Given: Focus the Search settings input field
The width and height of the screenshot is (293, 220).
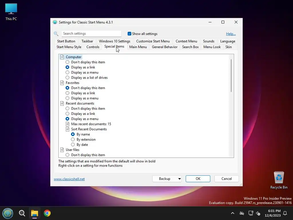Looking at the screenshot, I should (91, 34).
